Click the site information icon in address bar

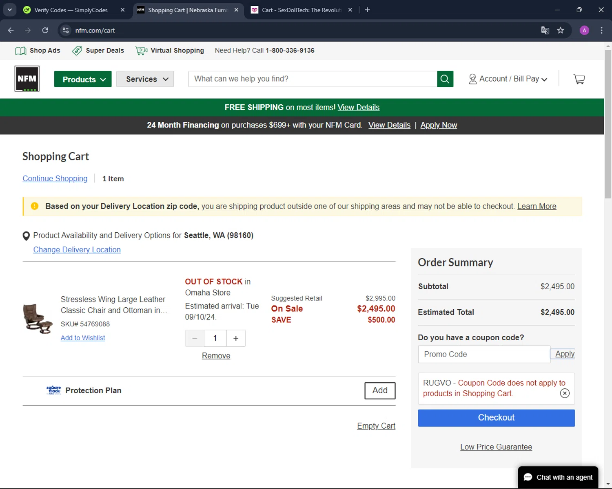(x=66, y=30)
